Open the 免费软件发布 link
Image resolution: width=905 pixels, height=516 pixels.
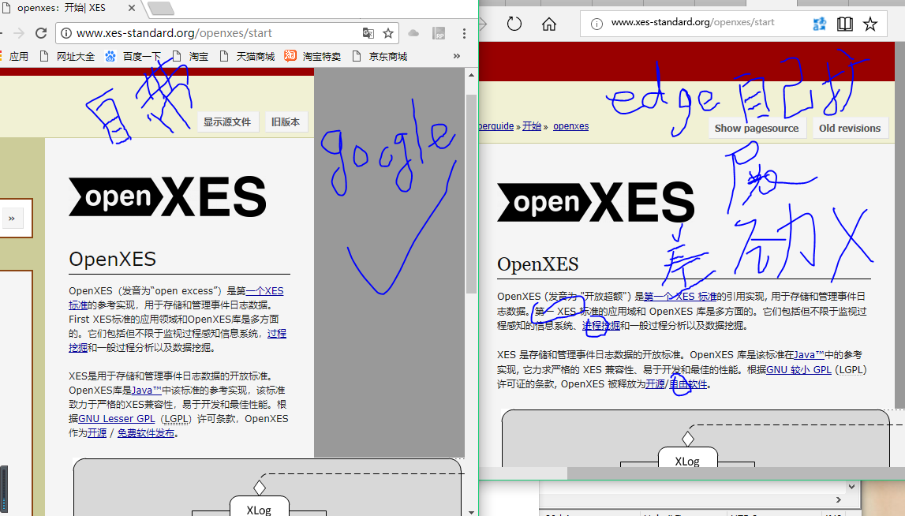146,433
